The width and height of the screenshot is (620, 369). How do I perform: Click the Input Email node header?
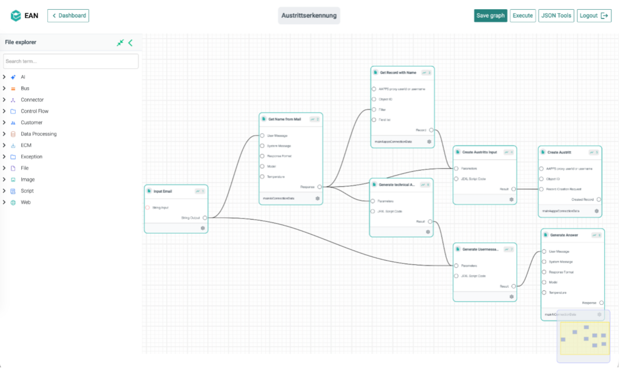(x=176, y=191)
